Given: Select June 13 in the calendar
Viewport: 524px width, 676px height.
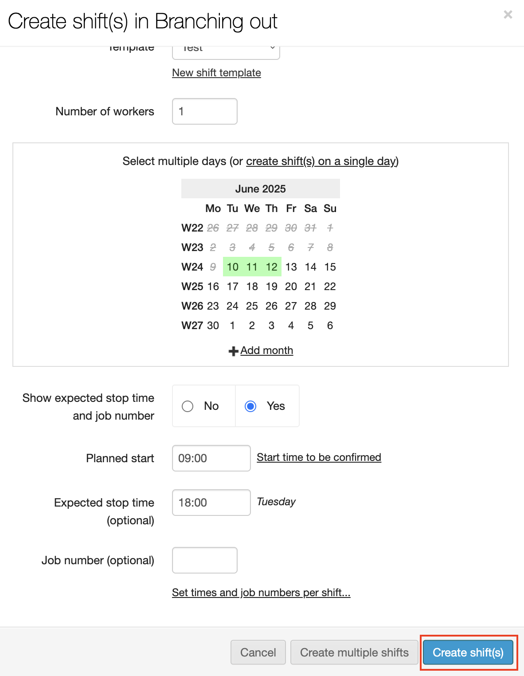Looking at the screenshot, I should pyautogui.click(x=291, y=267).
